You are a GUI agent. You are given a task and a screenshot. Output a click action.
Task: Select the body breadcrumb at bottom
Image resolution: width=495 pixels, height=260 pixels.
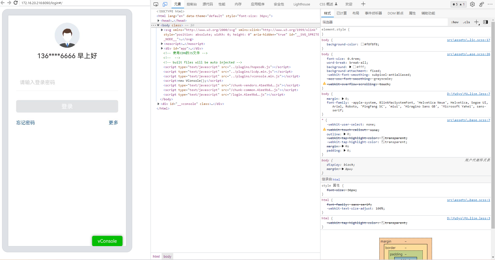[x=167, y=256]
